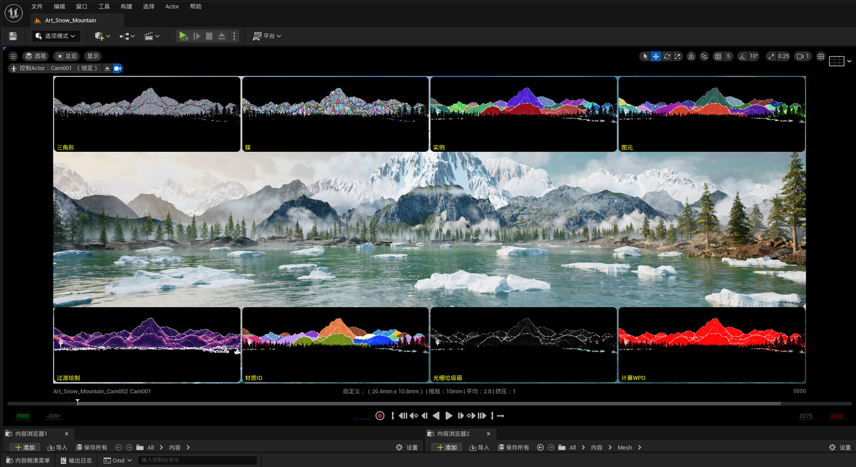This screenshot has width=856, height=467.
Task: Save the current level with the floppy disk icon
Action: [13, 36]
